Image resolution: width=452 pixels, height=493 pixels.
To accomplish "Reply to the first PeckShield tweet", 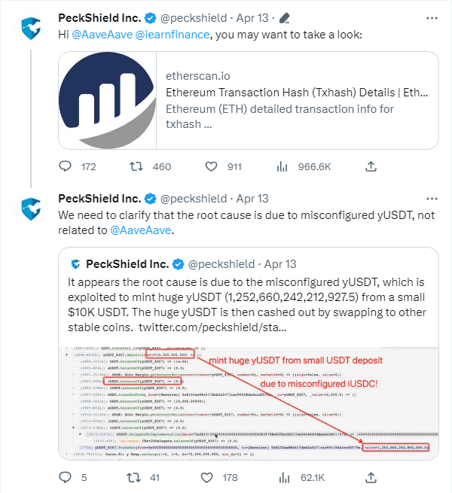I will [x=65, y=166].
